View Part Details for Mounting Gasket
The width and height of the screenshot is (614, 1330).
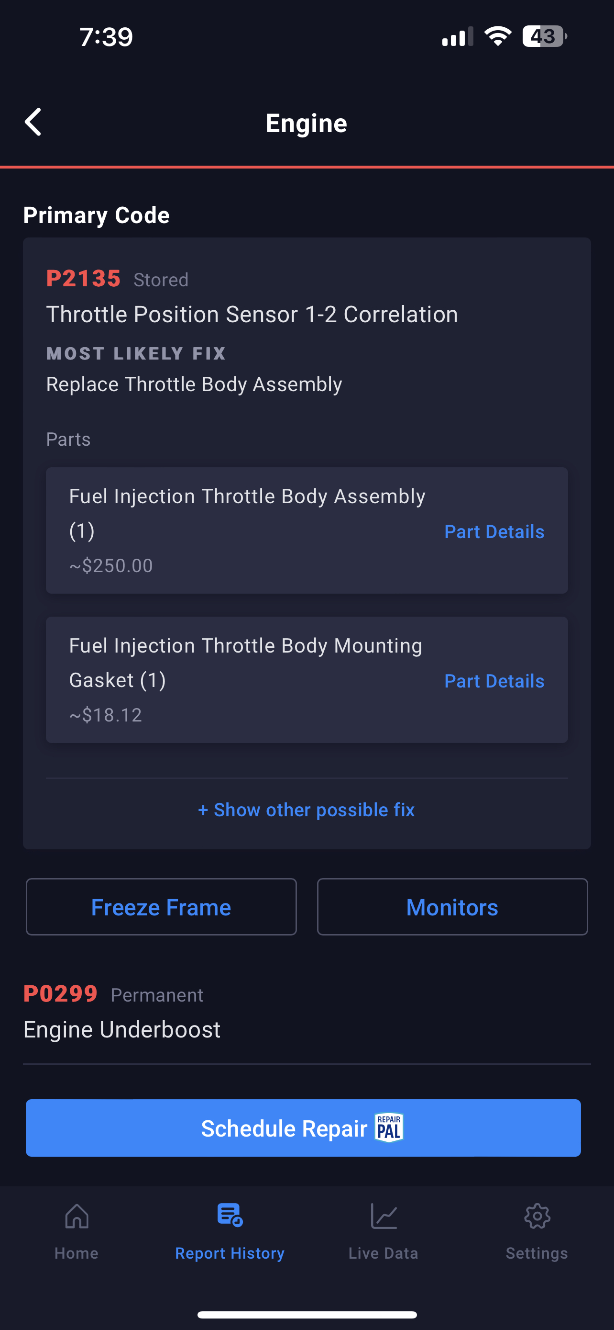pos(494,681)
